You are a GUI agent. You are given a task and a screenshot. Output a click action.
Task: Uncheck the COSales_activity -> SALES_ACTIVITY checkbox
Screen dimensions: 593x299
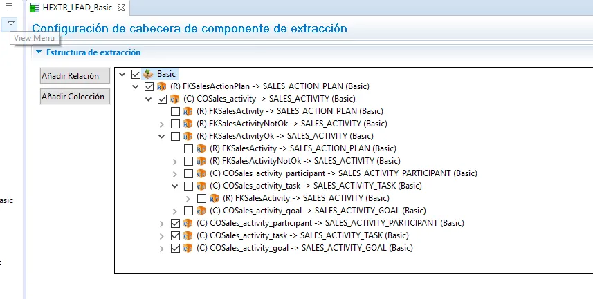(x=162, y=99)
